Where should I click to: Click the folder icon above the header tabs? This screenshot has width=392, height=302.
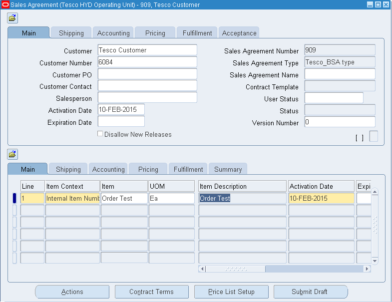(x=12, y=18)
